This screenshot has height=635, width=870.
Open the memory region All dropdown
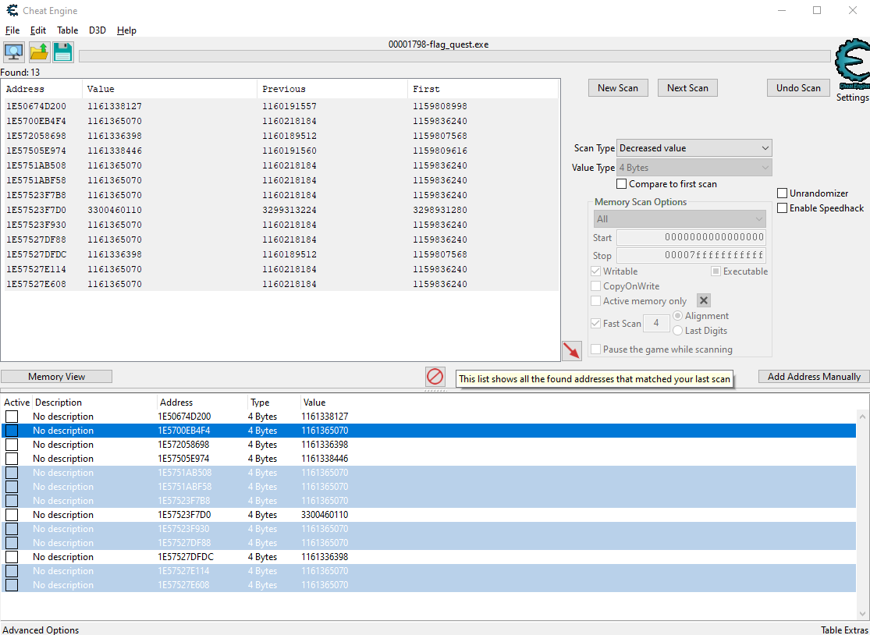[x=680, y=219]
